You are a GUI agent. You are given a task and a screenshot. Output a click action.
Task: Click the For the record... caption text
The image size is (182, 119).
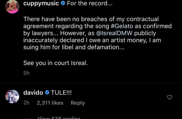point(90,3)
